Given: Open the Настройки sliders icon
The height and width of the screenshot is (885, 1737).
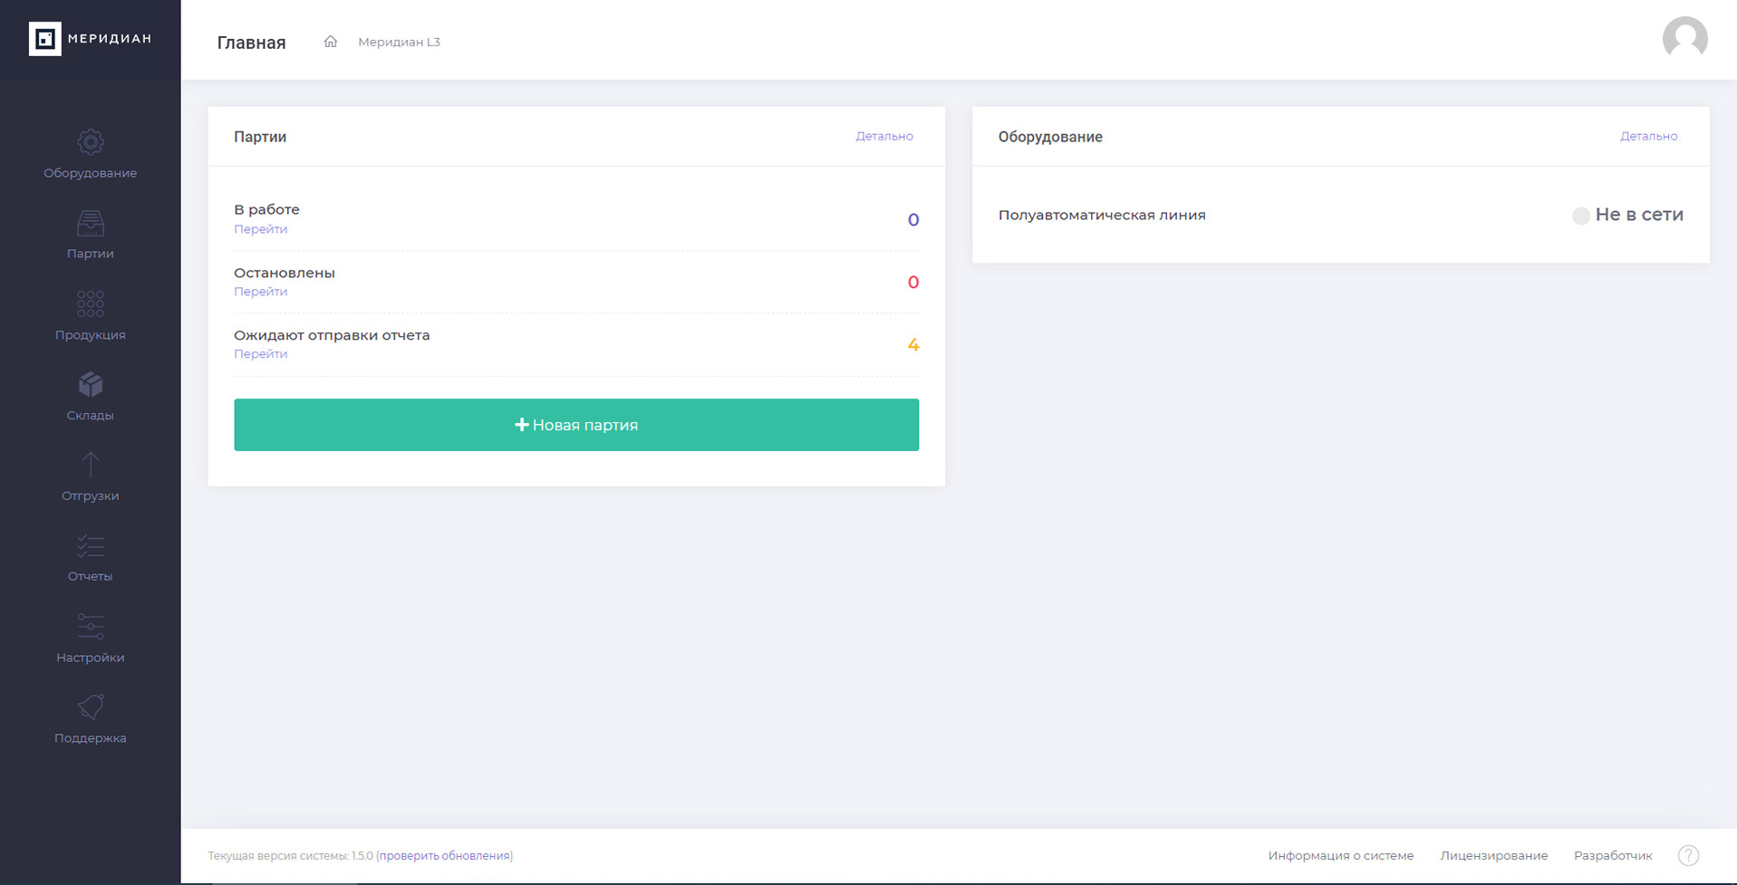Looking at the screenshot, I should coord(91,627).
